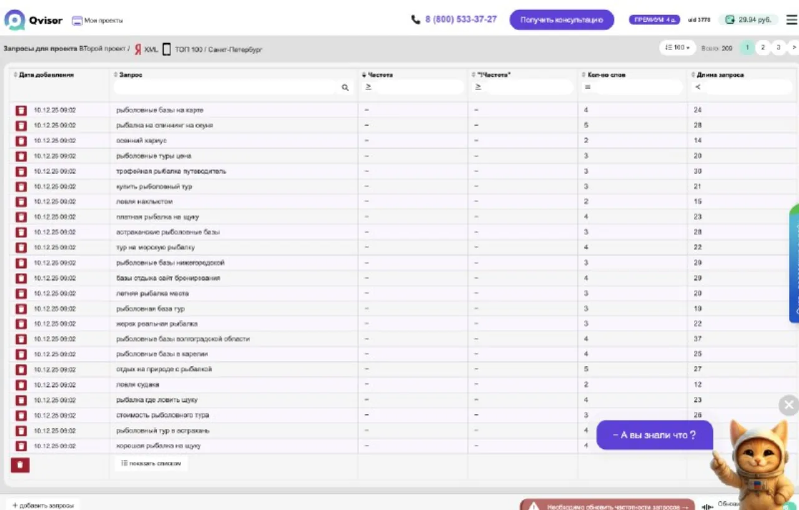Viewport: 799px width, 510px height.
Task: Click the "Получить консультацию" button
Action: coord(562,20)
